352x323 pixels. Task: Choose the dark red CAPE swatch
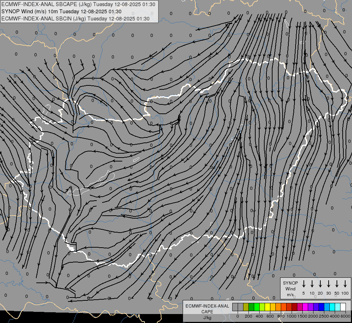[294, 307]
